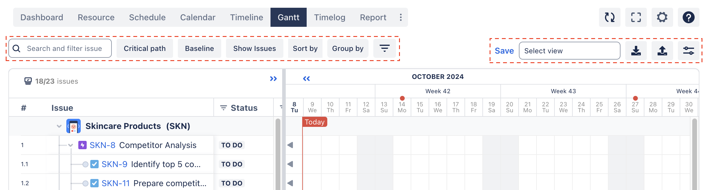Click the Search and filter issue field

pos(60,48)
